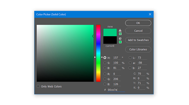189x105 pixels.
Task: Click the hue input field showing 157
Action: click(117, 58)
